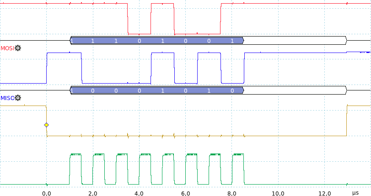Viewport: 371px width, 196px height.
Task: Select the MOSI channel label
Action: point(7,48)
